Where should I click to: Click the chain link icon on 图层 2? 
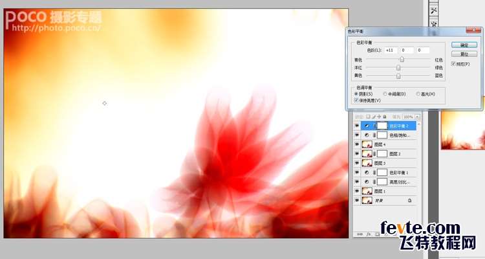pos(374,153)
